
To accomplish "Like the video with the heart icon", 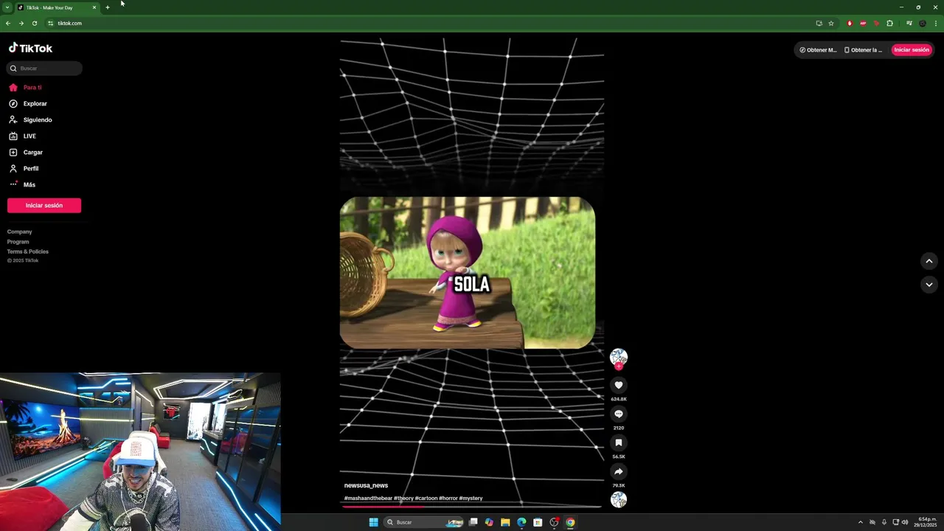I will coord(619,385).
